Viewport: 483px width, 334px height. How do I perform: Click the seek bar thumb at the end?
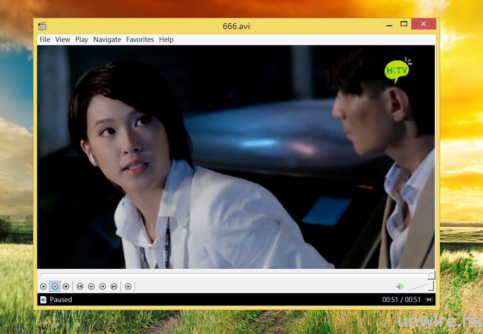click(x=431, y=275)
